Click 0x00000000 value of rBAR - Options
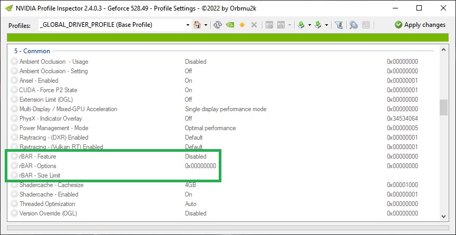 click(200, 166)
